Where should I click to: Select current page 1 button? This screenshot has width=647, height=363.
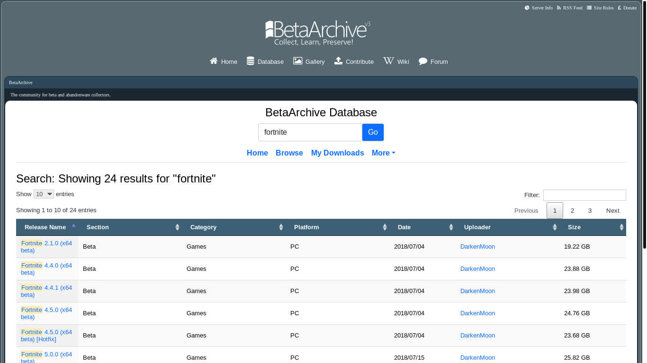coord(555,211)
